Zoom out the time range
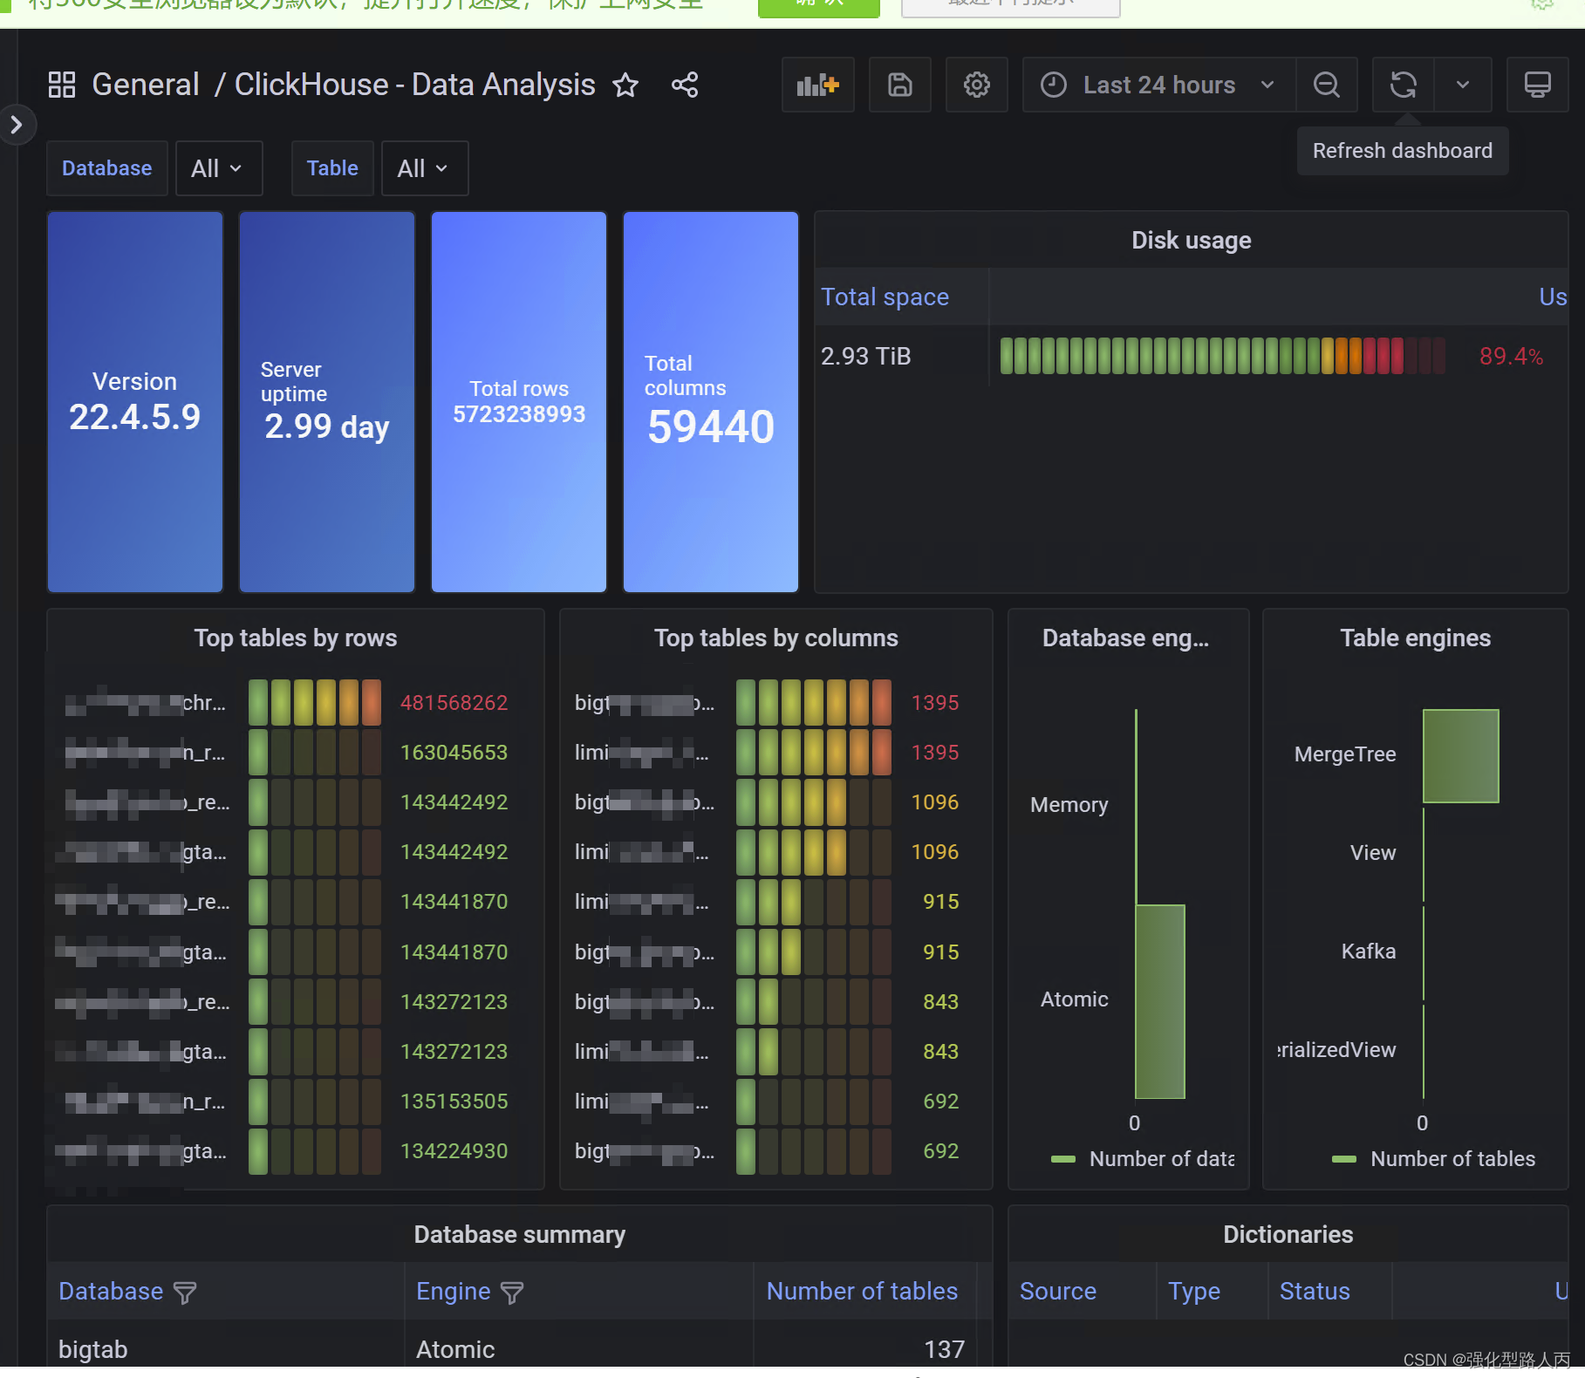 point(1326,85)
